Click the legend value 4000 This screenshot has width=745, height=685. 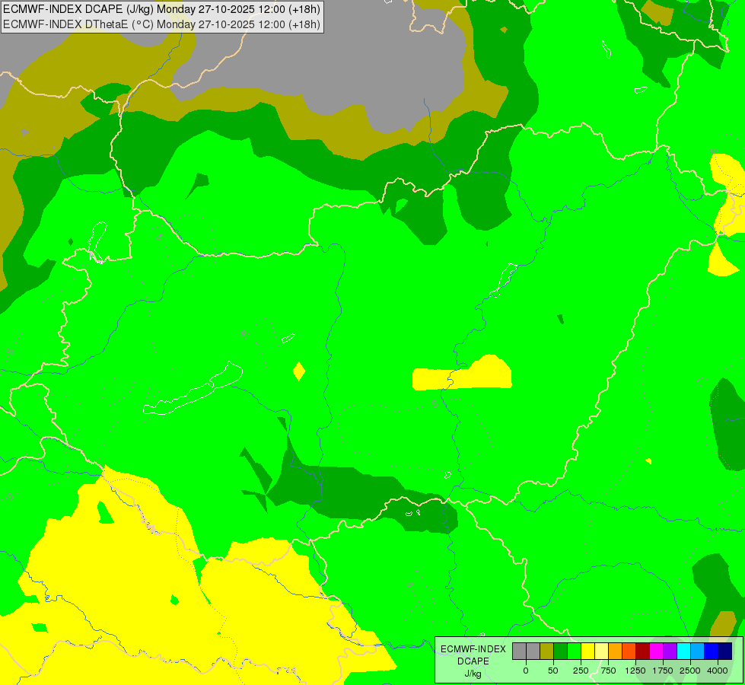tap(718, 671)
